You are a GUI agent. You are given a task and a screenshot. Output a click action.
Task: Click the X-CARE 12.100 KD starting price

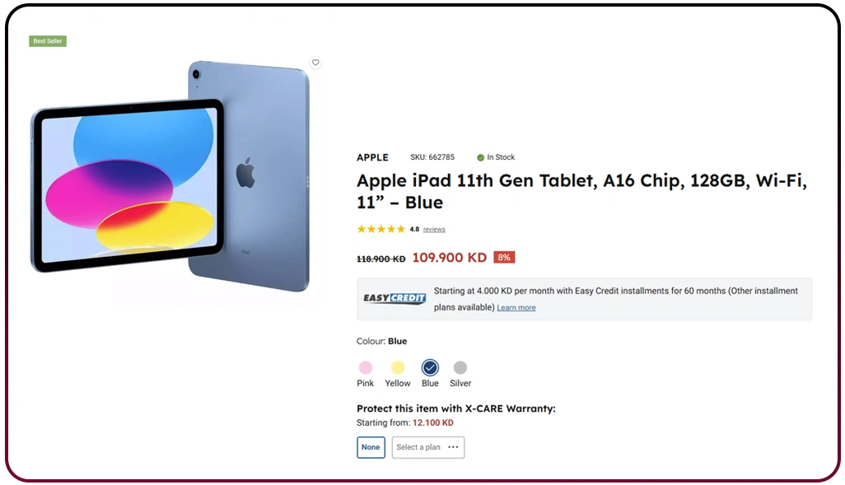[x=433, y=423]
